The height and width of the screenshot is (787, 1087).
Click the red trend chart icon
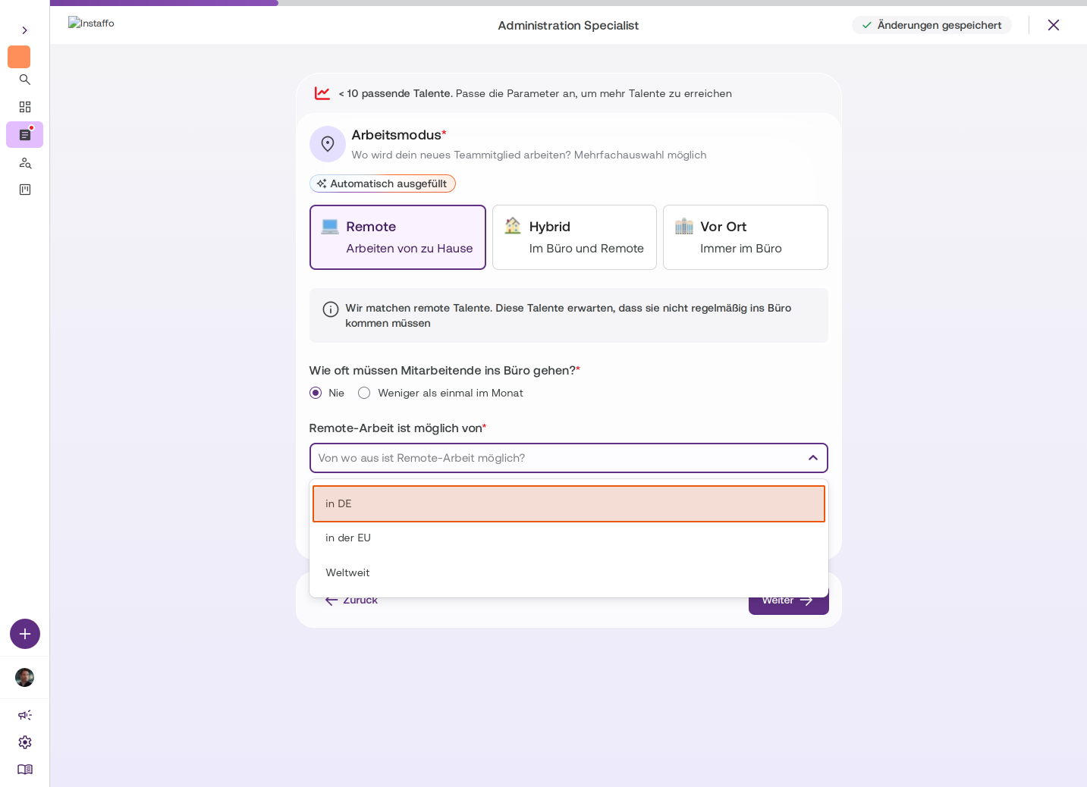(322, 93)
